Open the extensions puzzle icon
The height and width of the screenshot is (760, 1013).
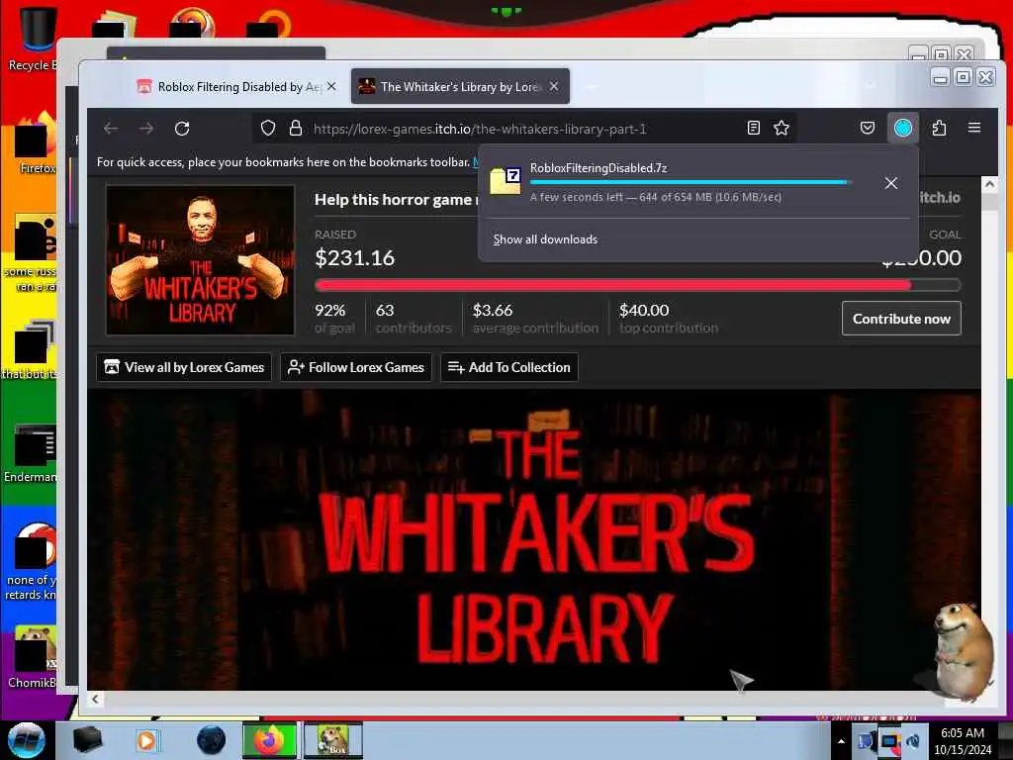[x=940, y=128]
